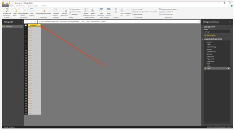Click Name field containing Abfrage1
235x131 pixels.
click(x=217, y=32)
